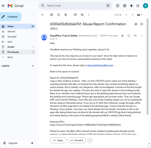
Task: Open Google apps grid
Action: [138, 6]
